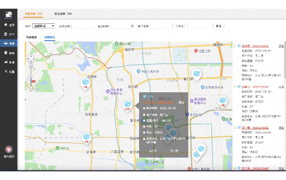Click the logout avatar at sidebar bottom
This screenshot has width=286, height=180.
tap(9, 149)
